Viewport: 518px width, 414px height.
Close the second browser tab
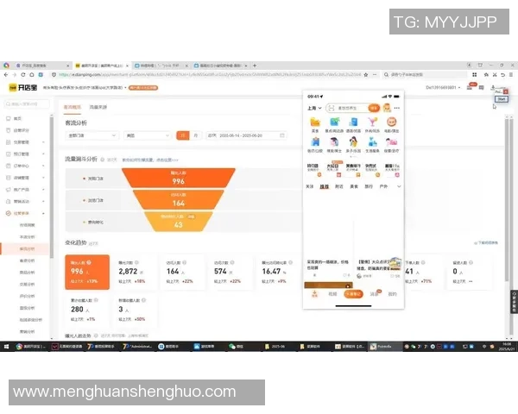[x=127, y=66]
